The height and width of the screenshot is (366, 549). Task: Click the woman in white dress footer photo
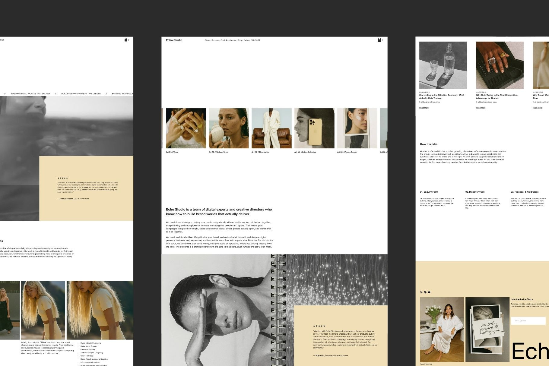(x=442, y=329)
